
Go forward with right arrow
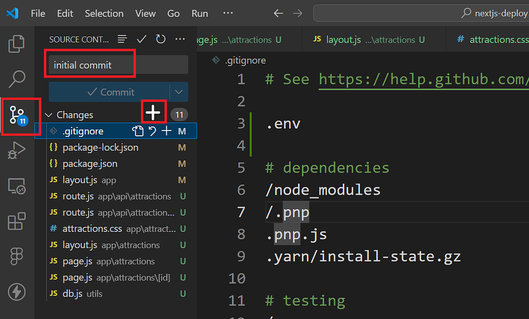298,13
